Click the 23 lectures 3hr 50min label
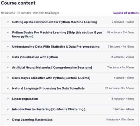 coord(119,88)
